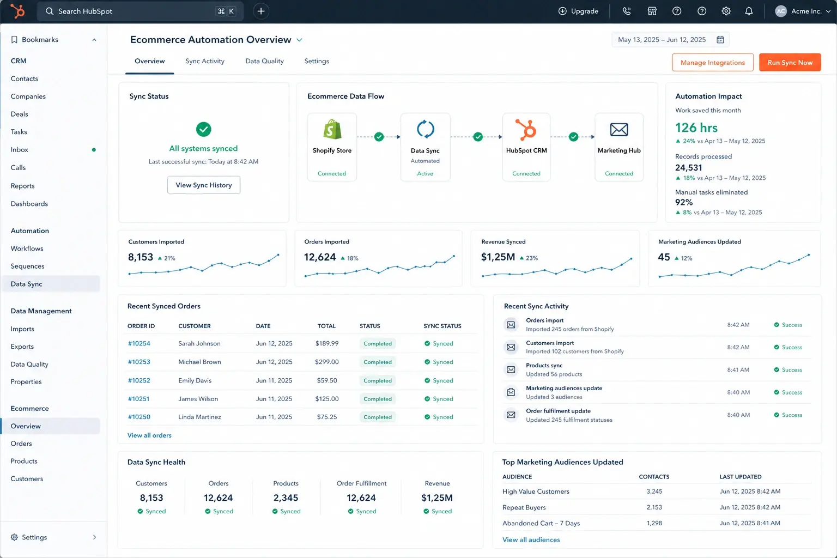The width and height of the screenshot is (837, 558).
Task: Open the View all orders link
Action: pos(149,435)
